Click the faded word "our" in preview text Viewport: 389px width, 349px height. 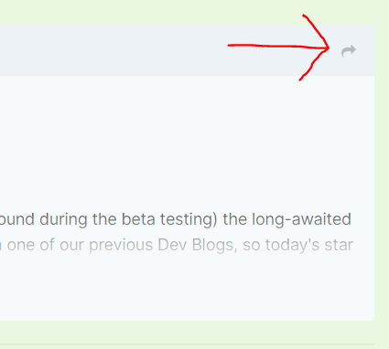[72, 245]
